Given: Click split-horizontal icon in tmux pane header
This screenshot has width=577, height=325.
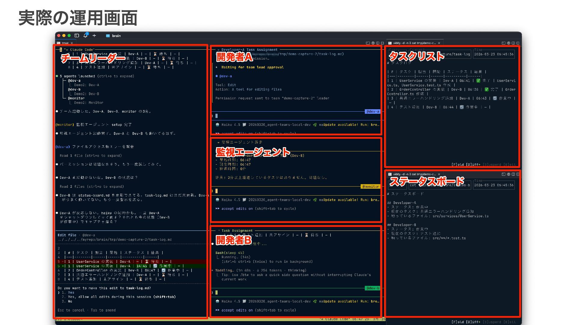Looking at the screenshot, I should [x=382, y=43].
